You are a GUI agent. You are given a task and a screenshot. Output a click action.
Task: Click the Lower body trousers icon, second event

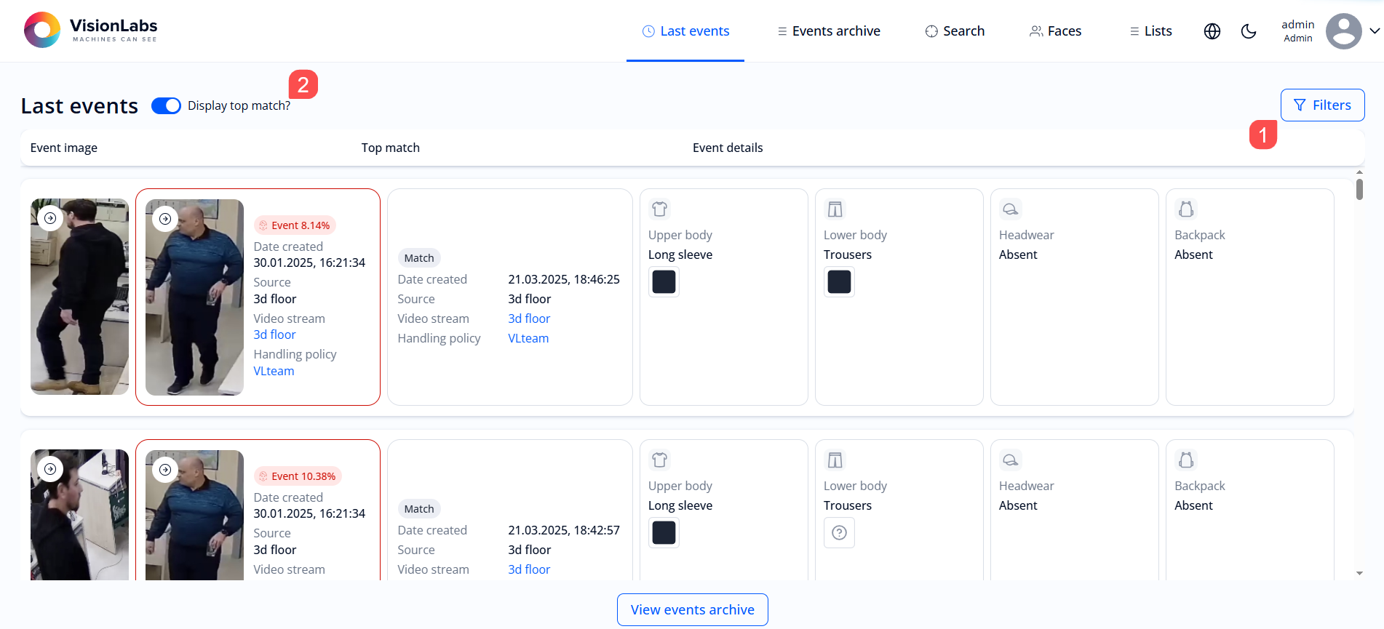tap(835, 460)
